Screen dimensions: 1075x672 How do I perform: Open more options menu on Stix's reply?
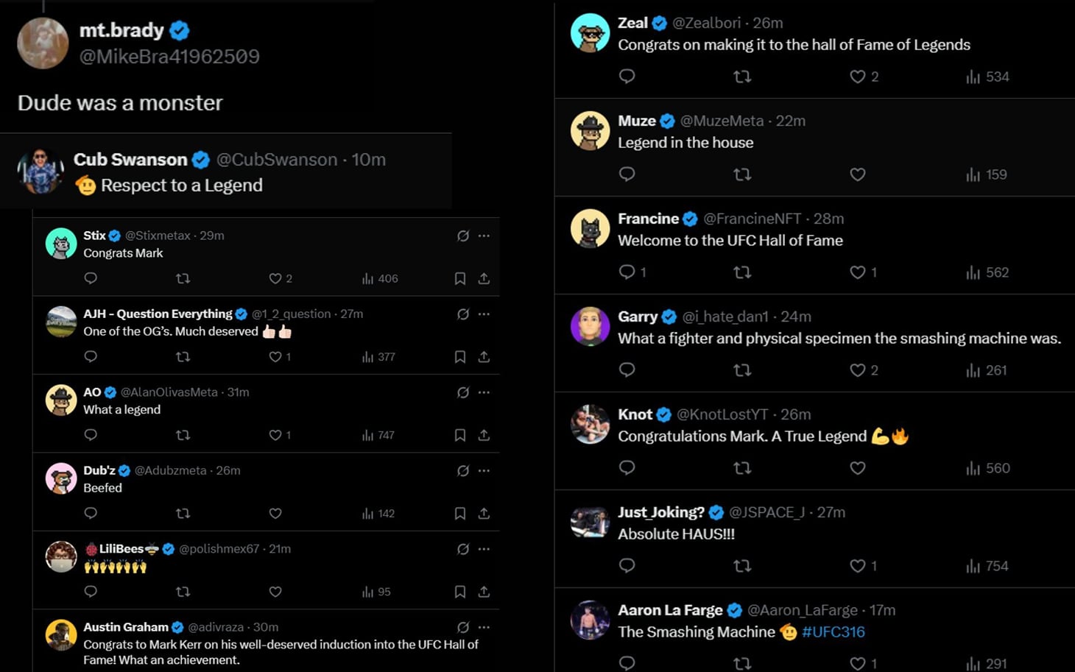(484, 236)
